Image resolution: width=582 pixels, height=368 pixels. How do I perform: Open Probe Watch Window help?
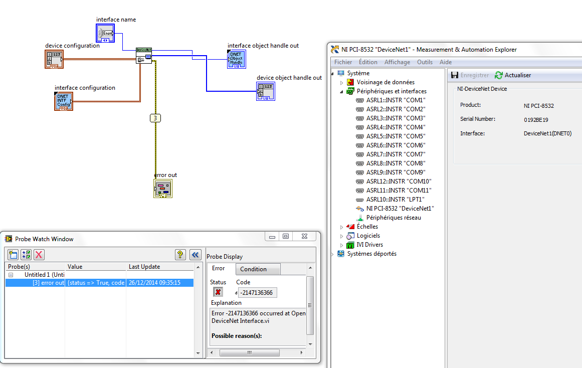180,255
